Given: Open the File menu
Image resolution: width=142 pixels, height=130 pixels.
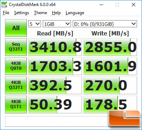Looking at the screenshot, I should (x=6, y=13).
